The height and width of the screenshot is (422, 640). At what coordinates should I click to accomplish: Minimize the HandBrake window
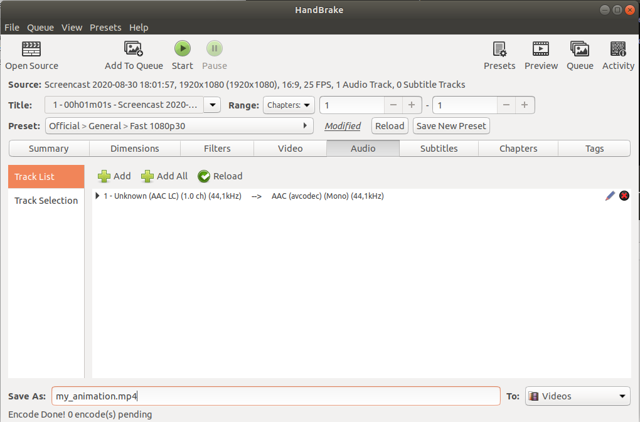(605, 10)
